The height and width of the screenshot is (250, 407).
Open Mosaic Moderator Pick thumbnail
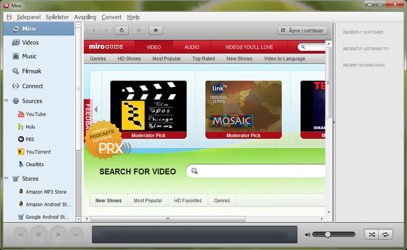[243, 110]
